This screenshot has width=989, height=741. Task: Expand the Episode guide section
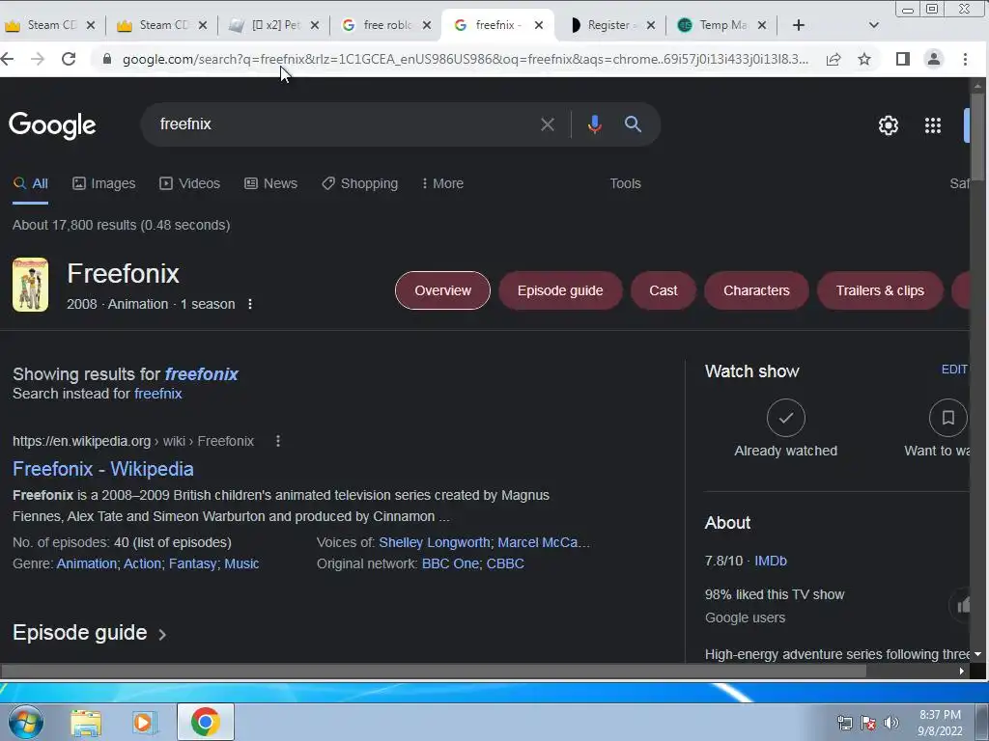90,633
